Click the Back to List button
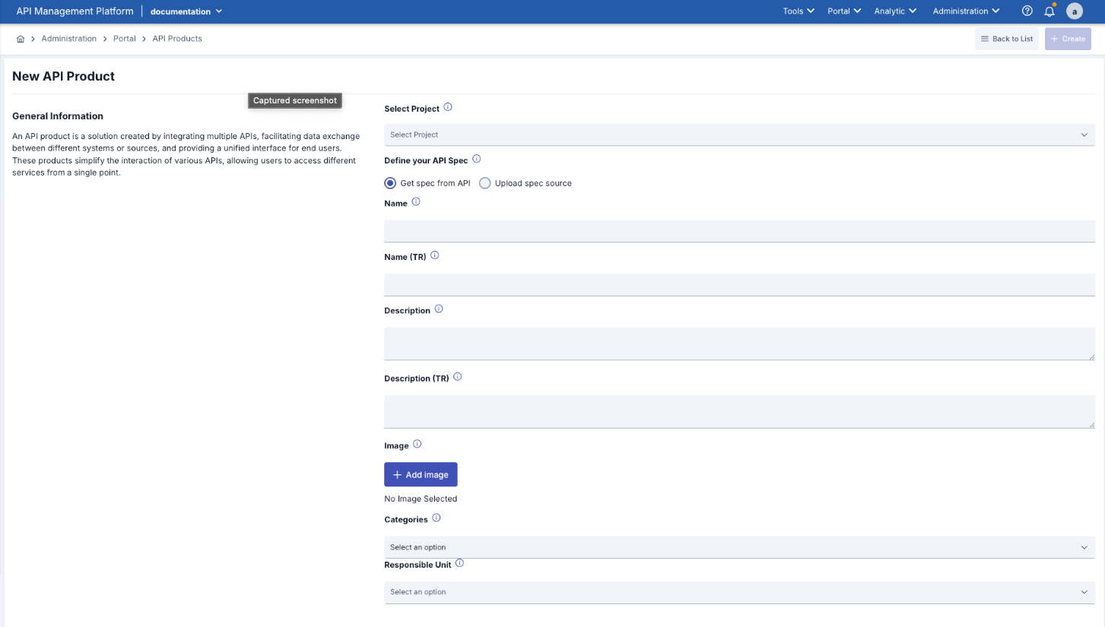 (x=1006, y=38)
